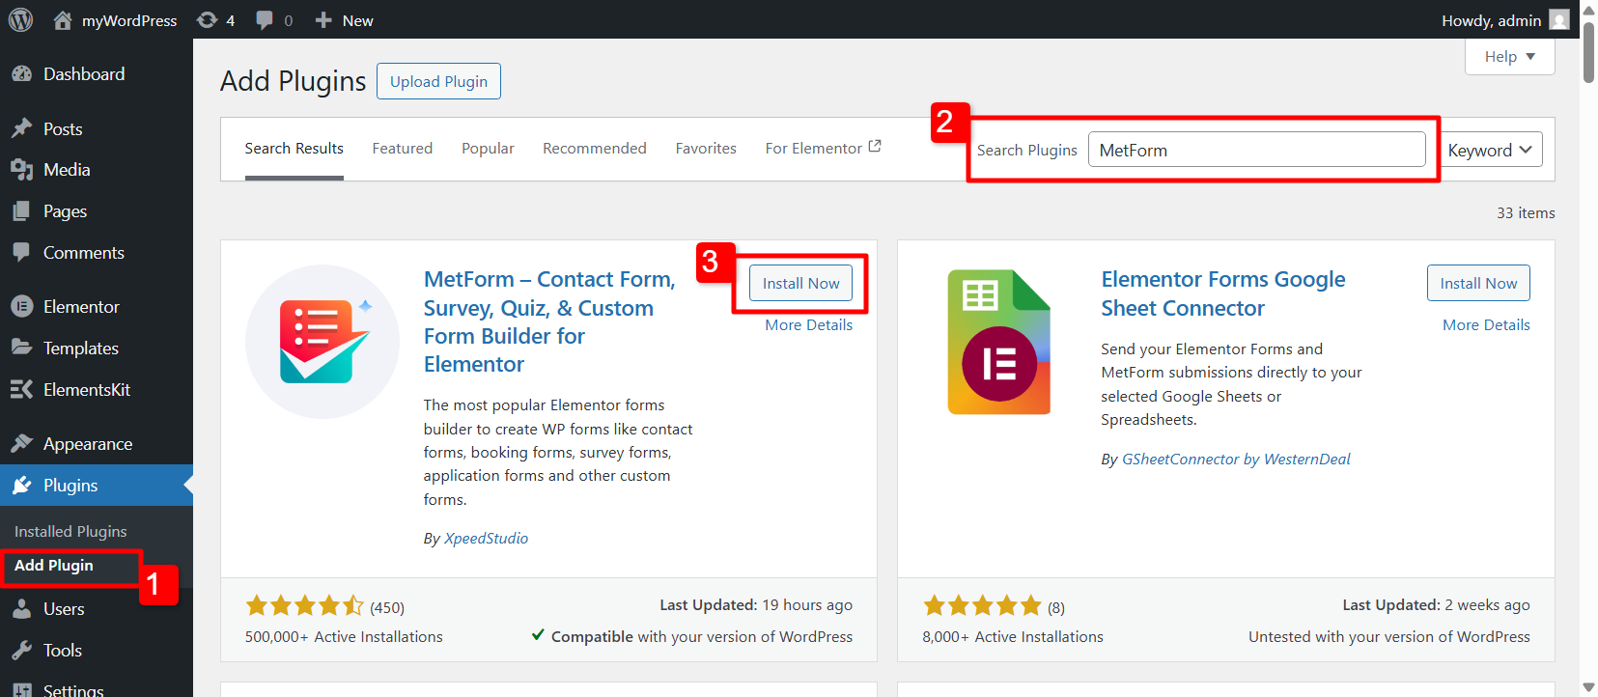Open the MetForm plugin title link
This screenshot has width=1598, height=697.
(x=549, y=321)
